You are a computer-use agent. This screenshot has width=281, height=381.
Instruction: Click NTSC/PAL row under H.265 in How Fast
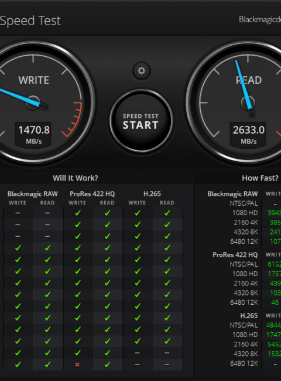click(x=244, y=325)
